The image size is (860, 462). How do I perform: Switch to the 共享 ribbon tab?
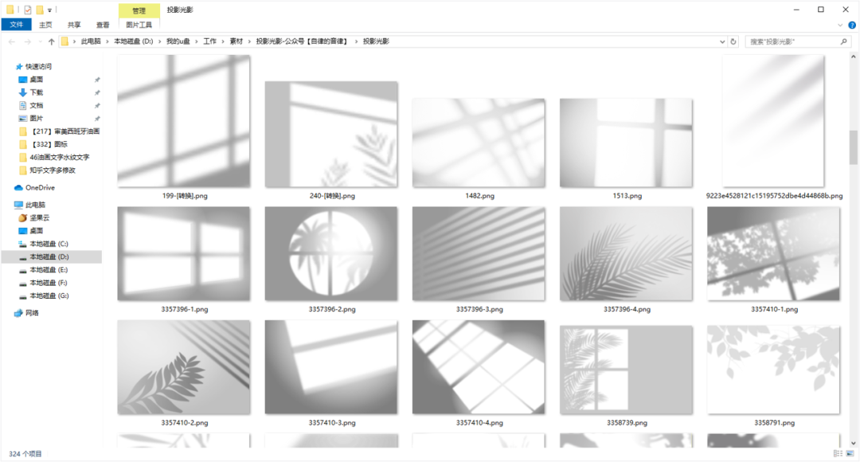[74, 25]
